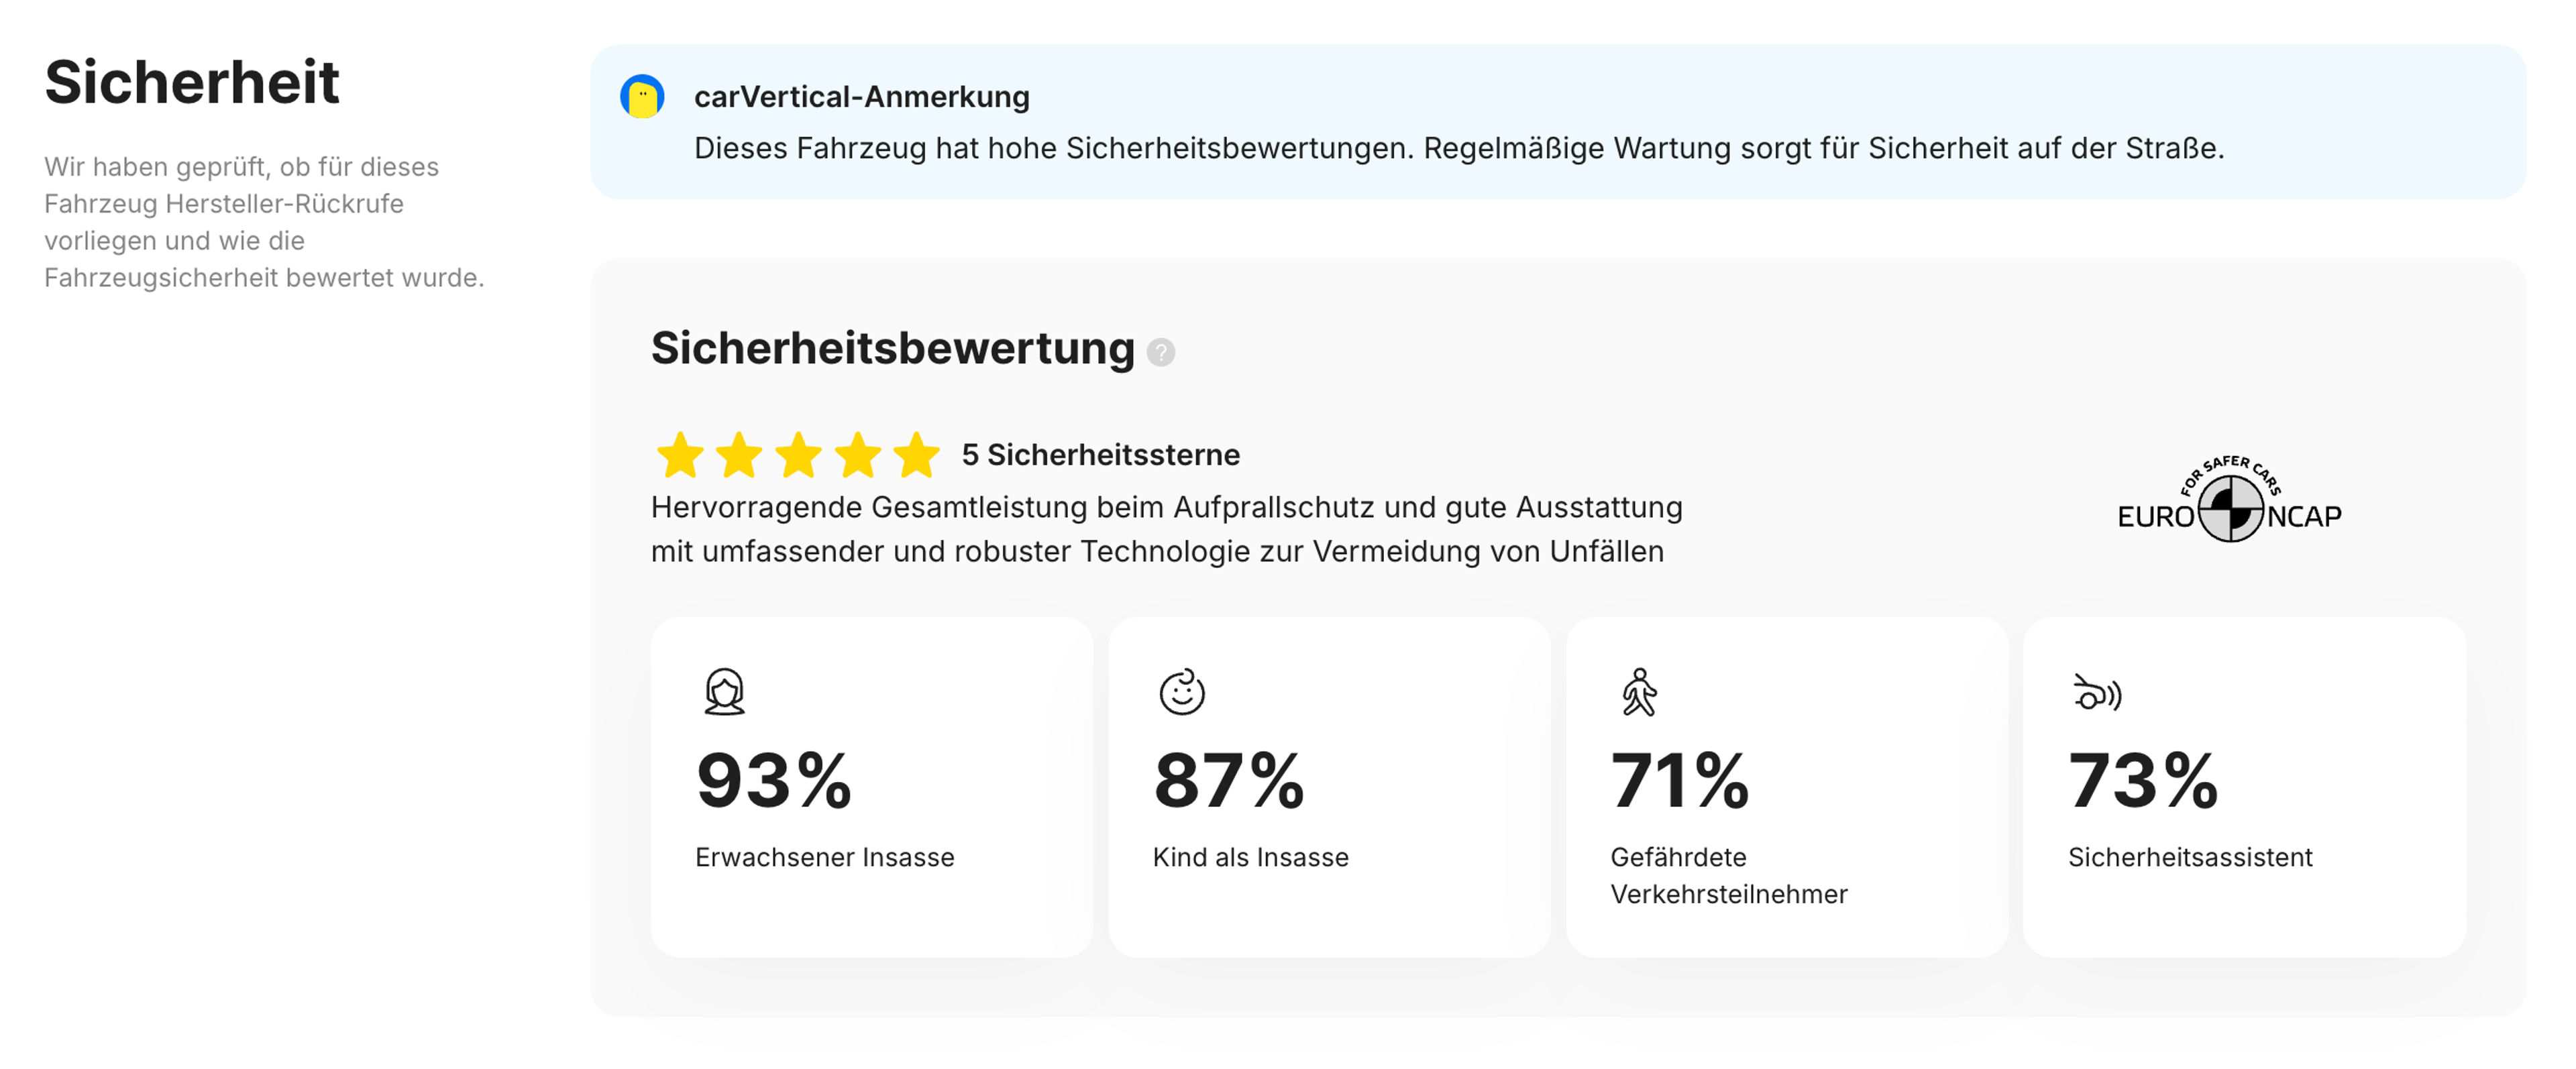The width and height of the screenshot is (2576, 1069).
Task: Select the fifth yellow rating star
Action: click(916, 455)
